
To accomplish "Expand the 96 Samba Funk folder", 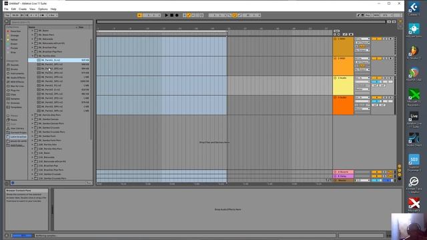I will tap(33, 136).
